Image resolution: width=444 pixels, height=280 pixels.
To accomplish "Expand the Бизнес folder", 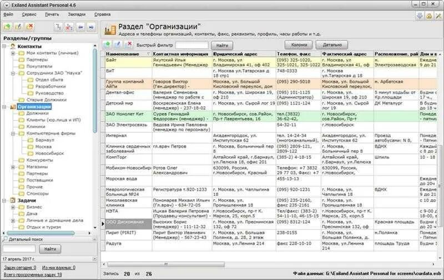I will [x=13, y=207].
